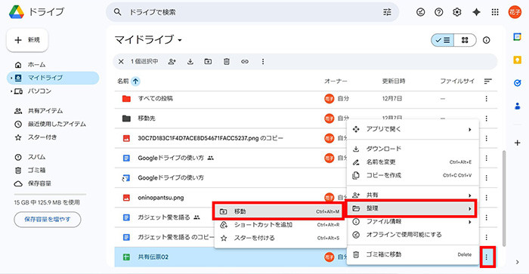Move selected item via toolbar folder icon
This screenshot has width=529, height=274.
click(x=208, y=62)
